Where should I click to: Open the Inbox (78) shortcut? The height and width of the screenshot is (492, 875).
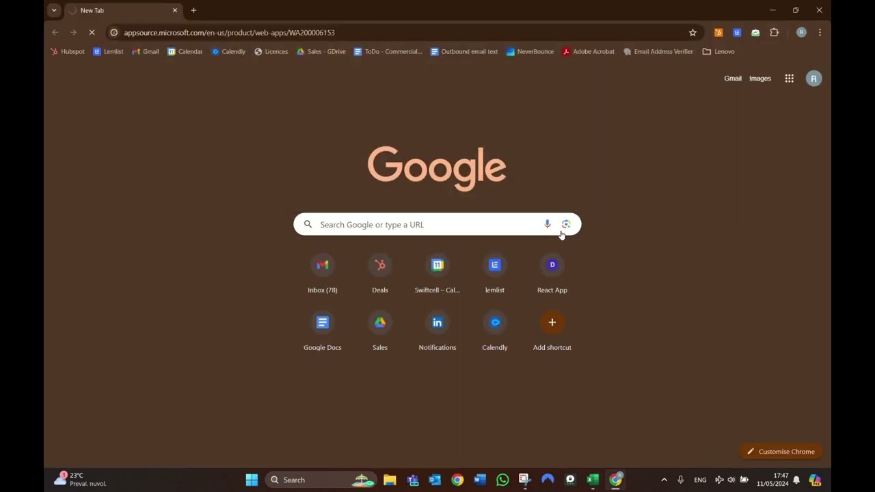(323, 275)
